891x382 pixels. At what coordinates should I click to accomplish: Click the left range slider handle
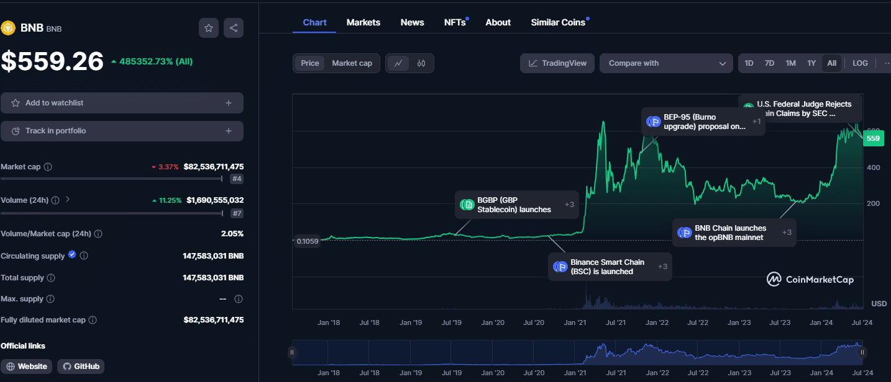coord(292,352)
